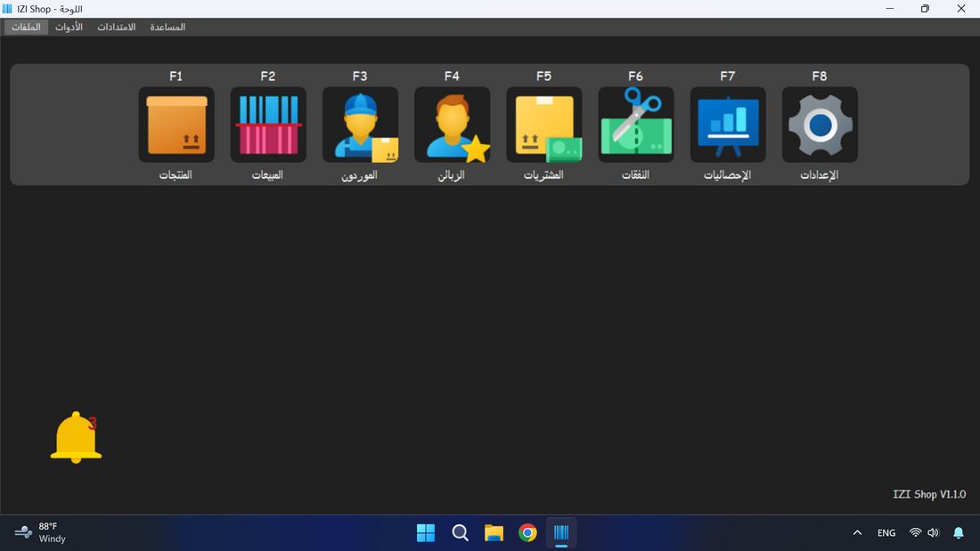View الإحصائيات (Statistics) chart icon
The image size is (980, 551).
(x=728, y=124)
